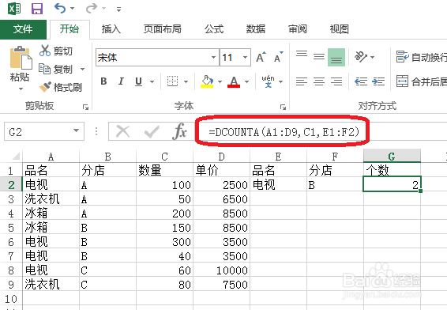Open the 文件 tab
The height and width of the screenshot is (310, 447).
point(23,29)
